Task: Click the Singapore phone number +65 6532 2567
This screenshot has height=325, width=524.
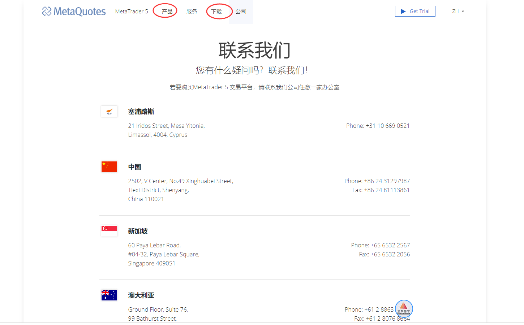Action: click(390, 245)
